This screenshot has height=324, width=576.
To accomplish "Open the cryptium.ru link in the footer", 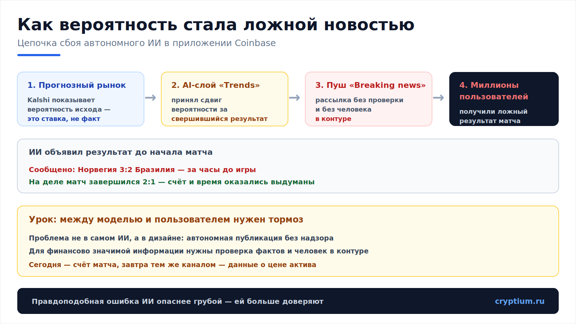I will 519,301.
